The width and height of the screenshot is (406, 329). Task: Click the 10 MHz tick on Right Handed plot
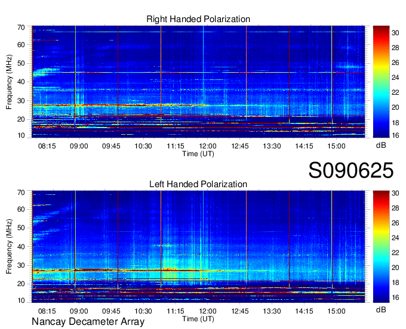click(21, 135)
